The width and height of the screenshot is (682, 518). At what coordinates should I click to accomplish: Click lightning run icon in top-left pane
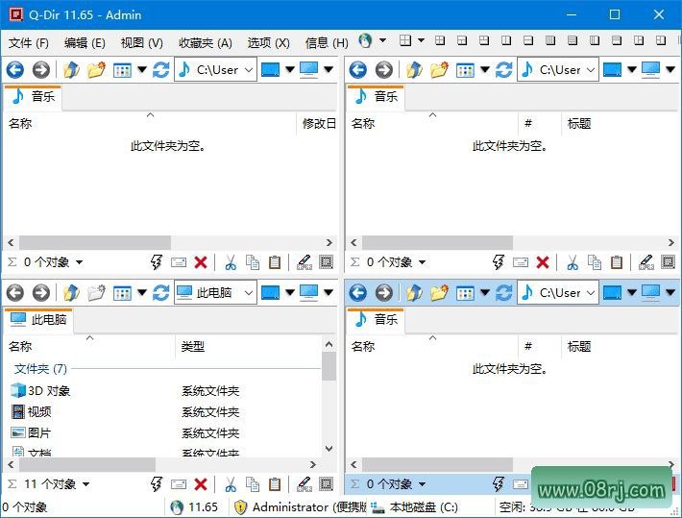click(157, 262)
